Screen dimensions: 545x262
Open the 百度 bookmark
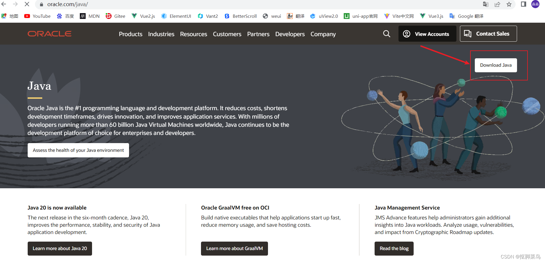(x=65, y=16)
